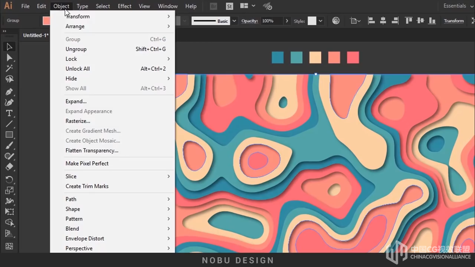Select the Shape Builder tool
The height and width of the screenshot is (267, 475).
[x=9, y=222]
